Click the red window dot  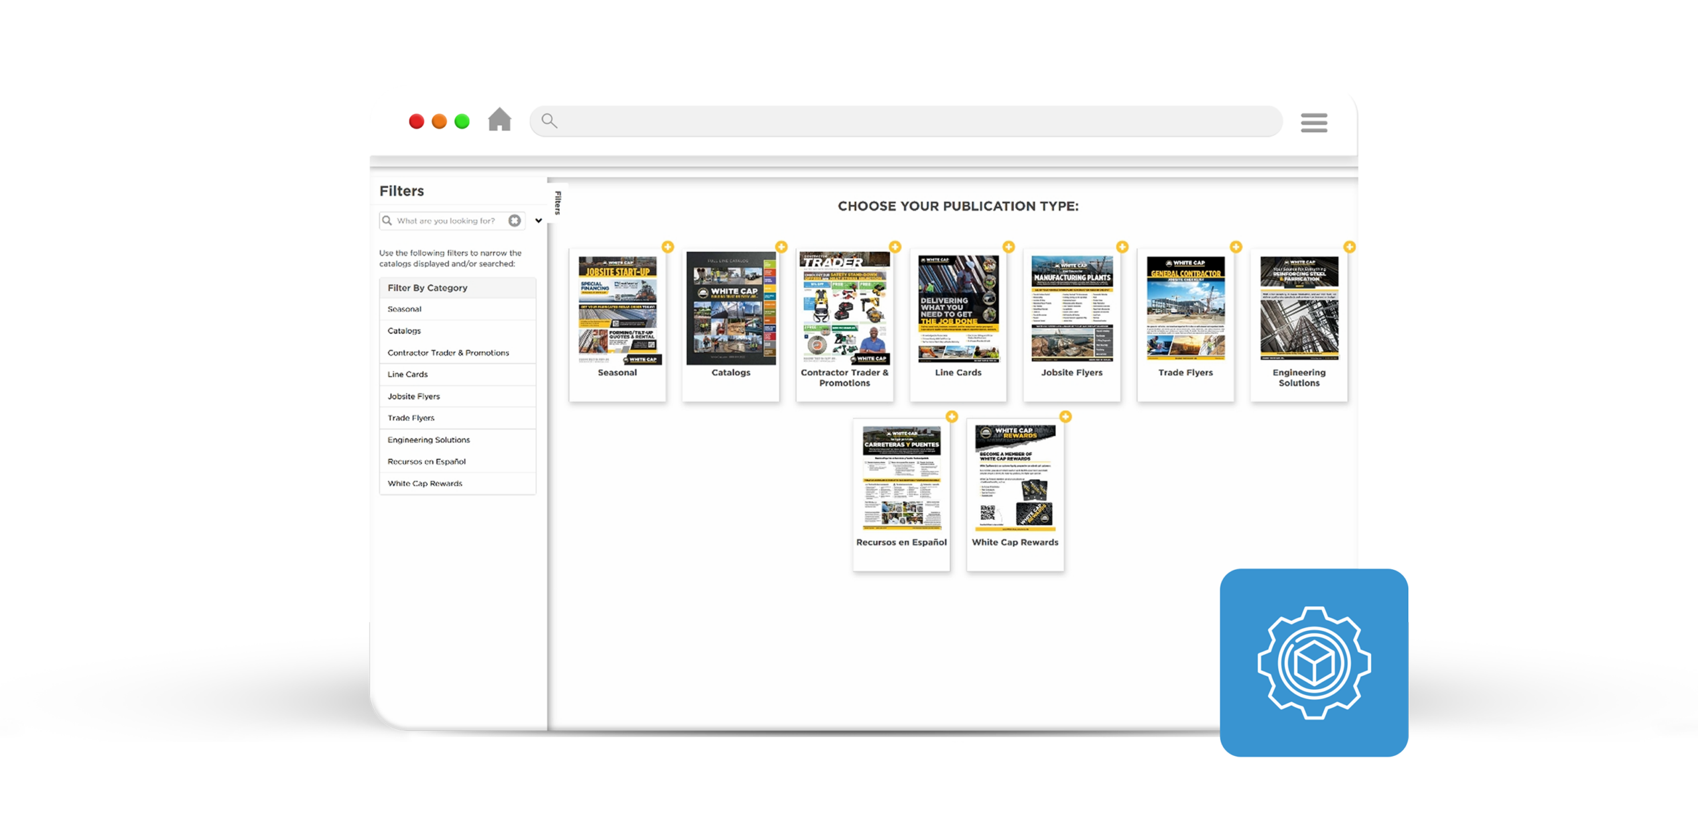tap(417, 121)
